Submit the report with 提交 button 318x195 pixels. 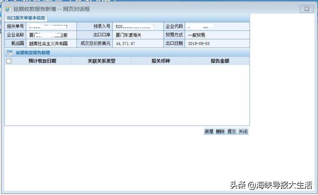click(232, 131)
